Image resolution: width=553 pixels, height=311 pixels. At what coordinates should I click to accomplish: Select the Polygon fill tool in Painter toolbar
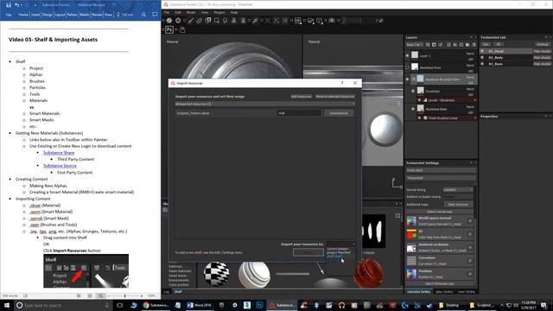coord(217,21)
